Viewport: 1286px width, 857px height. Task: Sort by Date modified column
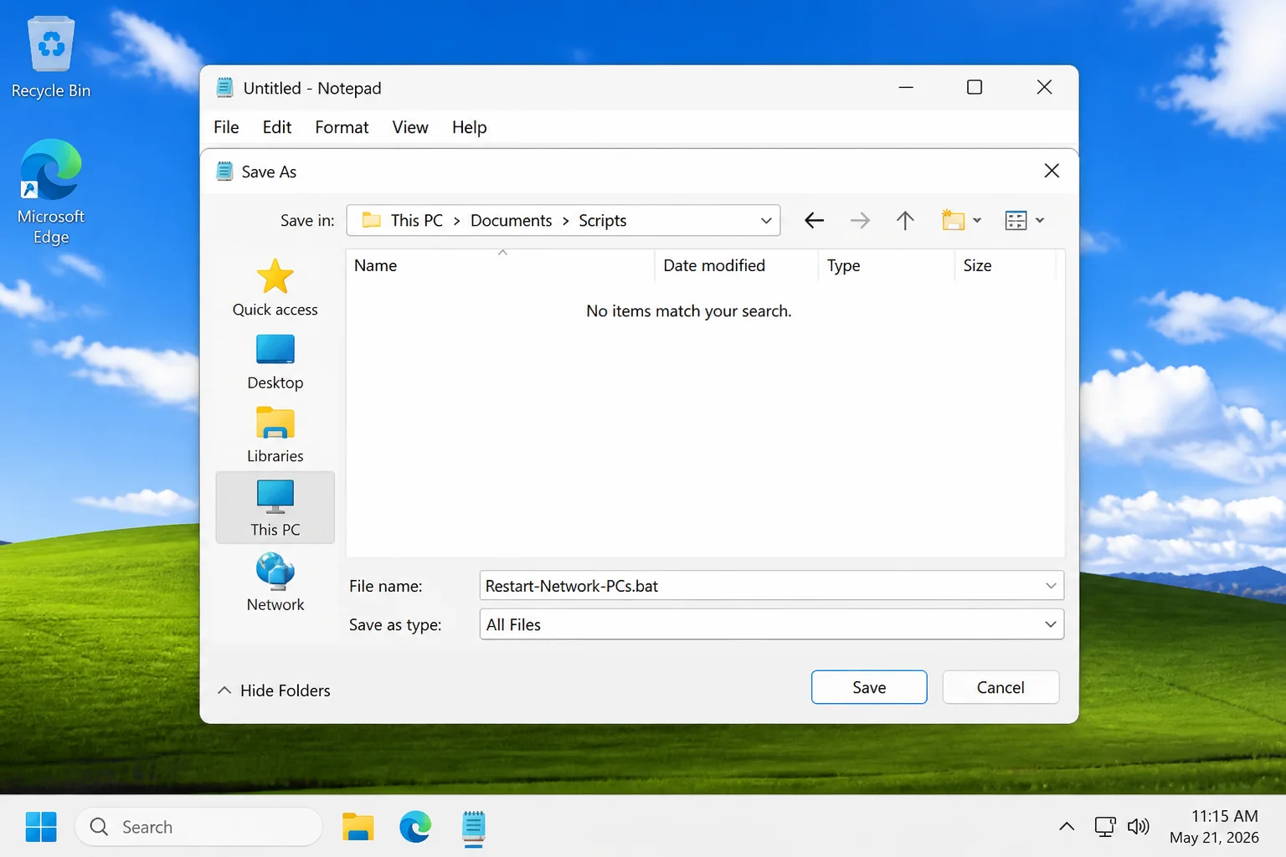pos(736,265)
